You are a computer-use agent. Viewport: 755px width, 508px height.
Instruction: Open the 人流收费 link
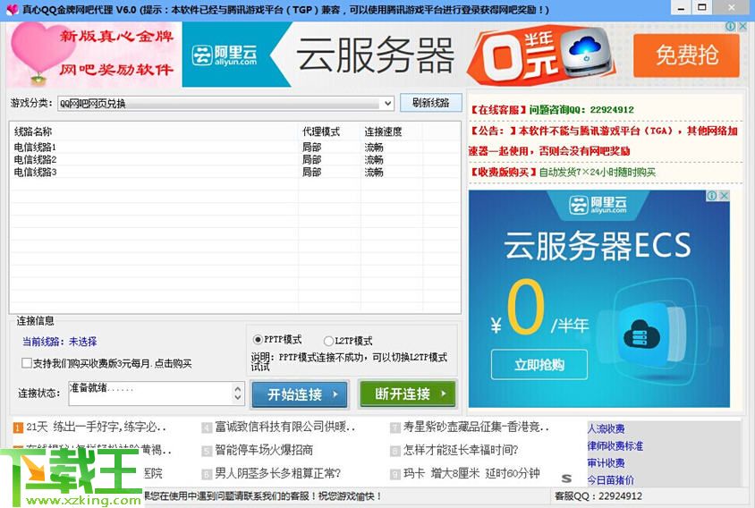[x=606, y=428]
